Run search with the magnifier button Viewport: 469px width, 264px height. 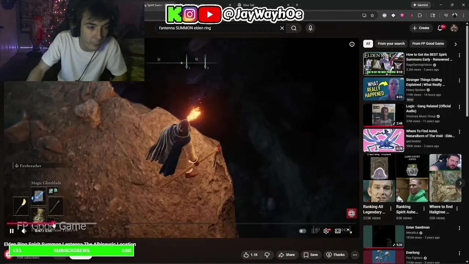294,28
